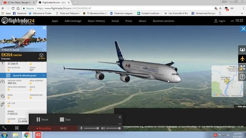Click the collapse arrows icon in bottom toolbar
246x138 pixels.
tap(17, 128)
